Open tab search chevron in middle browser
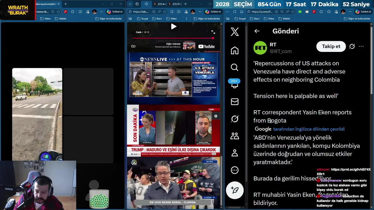This screenshot has height=210, width=374. [130, 4]
